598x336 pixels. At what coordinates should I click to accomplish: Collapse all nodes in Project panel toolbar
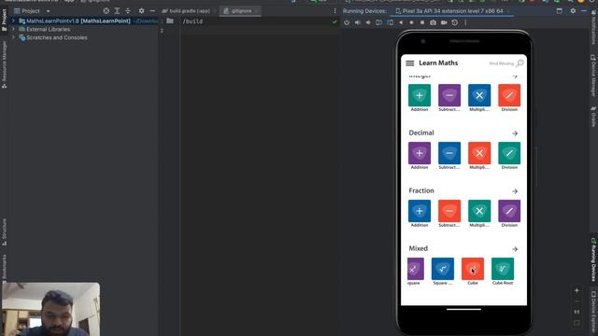click(128, 11)
